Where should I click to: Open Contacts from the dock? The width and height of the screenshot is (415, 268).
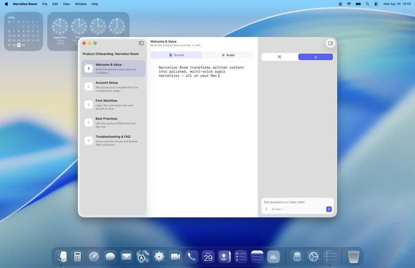click(225, 257)
